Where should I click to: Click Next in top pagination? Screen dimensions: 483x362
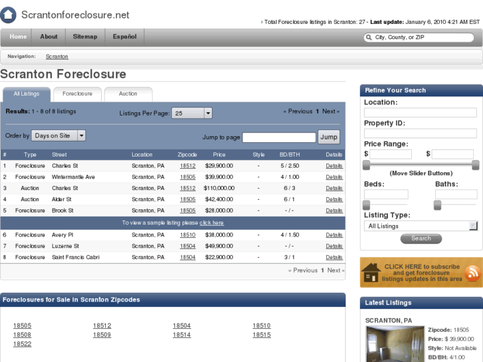(330, 111)
